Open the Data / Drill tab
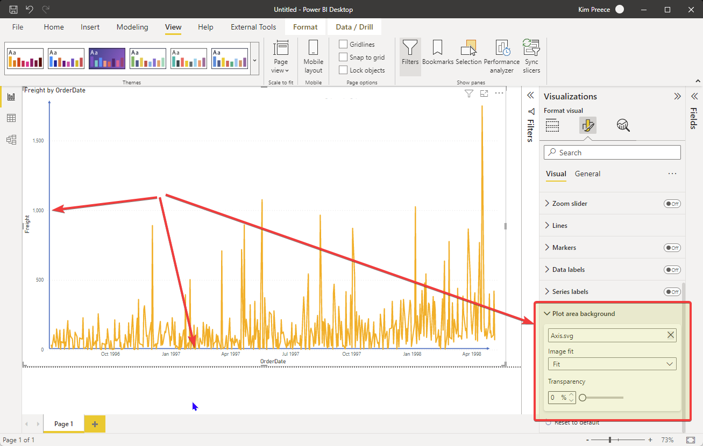The height and width of the screenshot is (446, 703). pyautogui.click(x=354, y=27)
